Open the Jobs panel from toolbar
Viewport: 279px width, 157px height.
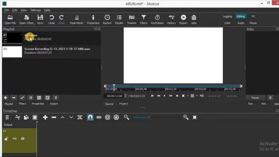tap(194, 20)
